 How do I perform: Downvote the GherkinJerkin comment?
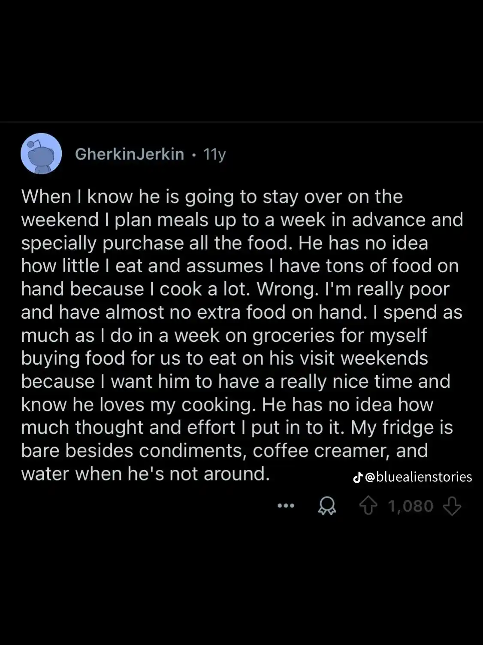click(x=452, y=507)
